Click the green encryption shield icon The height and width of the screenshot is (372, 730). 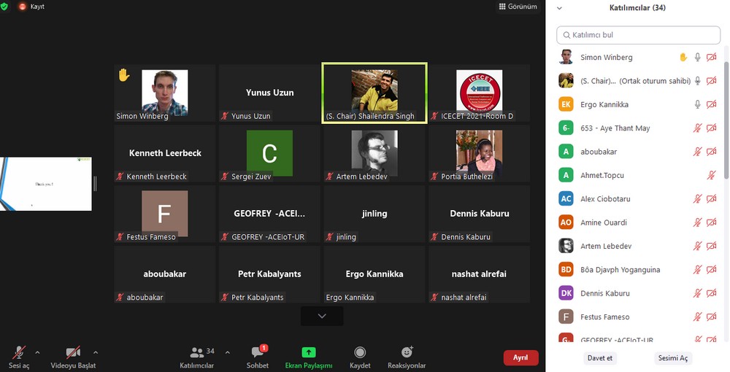(x=6, y=6)
